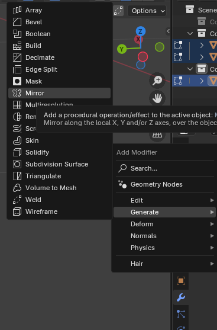Choose Boolean from the Generate list
Viewport: 217px width, 330px height.
tap(59, 34)
